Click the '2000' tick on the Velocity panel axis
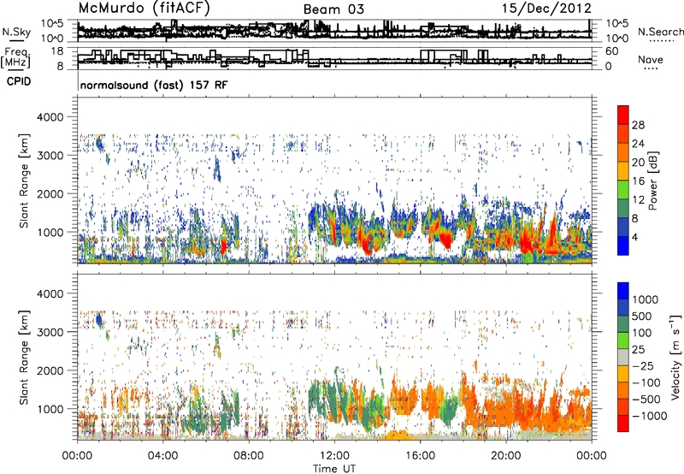684x474 pixels. point(50,370)
